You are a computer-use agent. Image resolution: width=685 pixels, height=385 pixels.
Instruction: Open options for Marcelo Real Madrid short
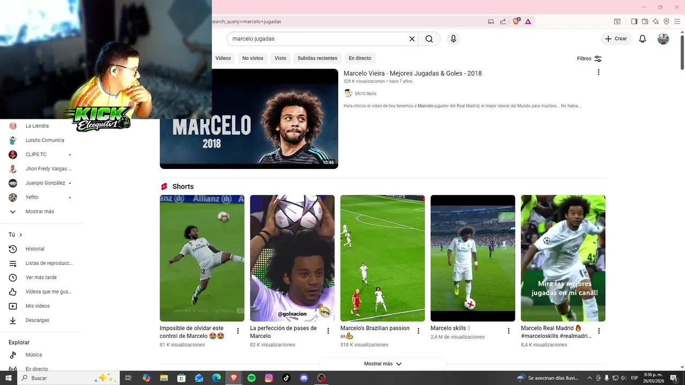pos(599,331)
